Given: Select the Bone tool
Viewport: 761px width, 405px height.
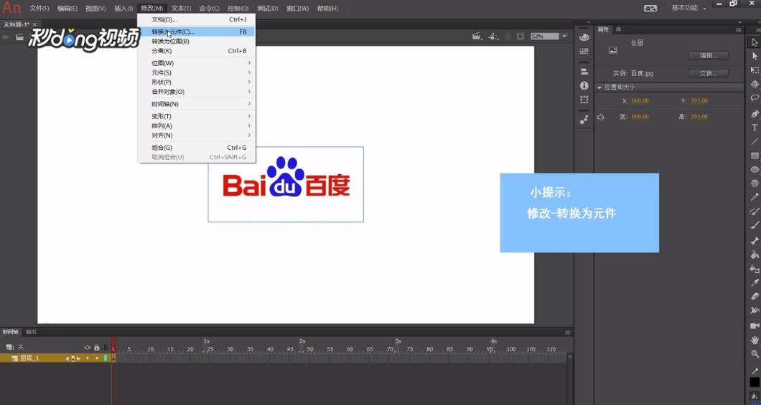Looking at the screenshot, I should 755,241.
